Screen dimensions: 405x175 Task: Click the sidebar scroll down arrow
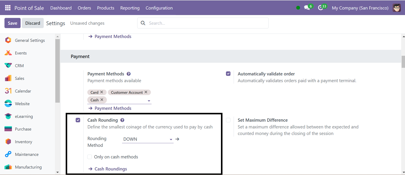pos(58,172)
